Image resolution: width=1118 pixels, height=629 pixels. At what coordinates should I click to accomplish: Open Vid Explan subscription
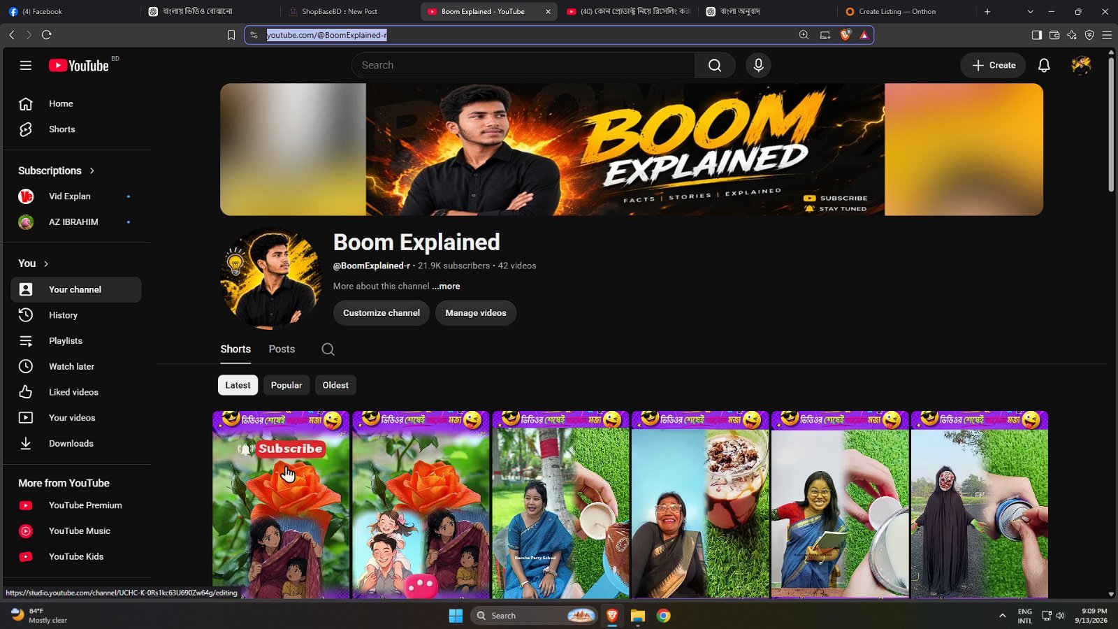pyautogui.click(x=76, y=196)
